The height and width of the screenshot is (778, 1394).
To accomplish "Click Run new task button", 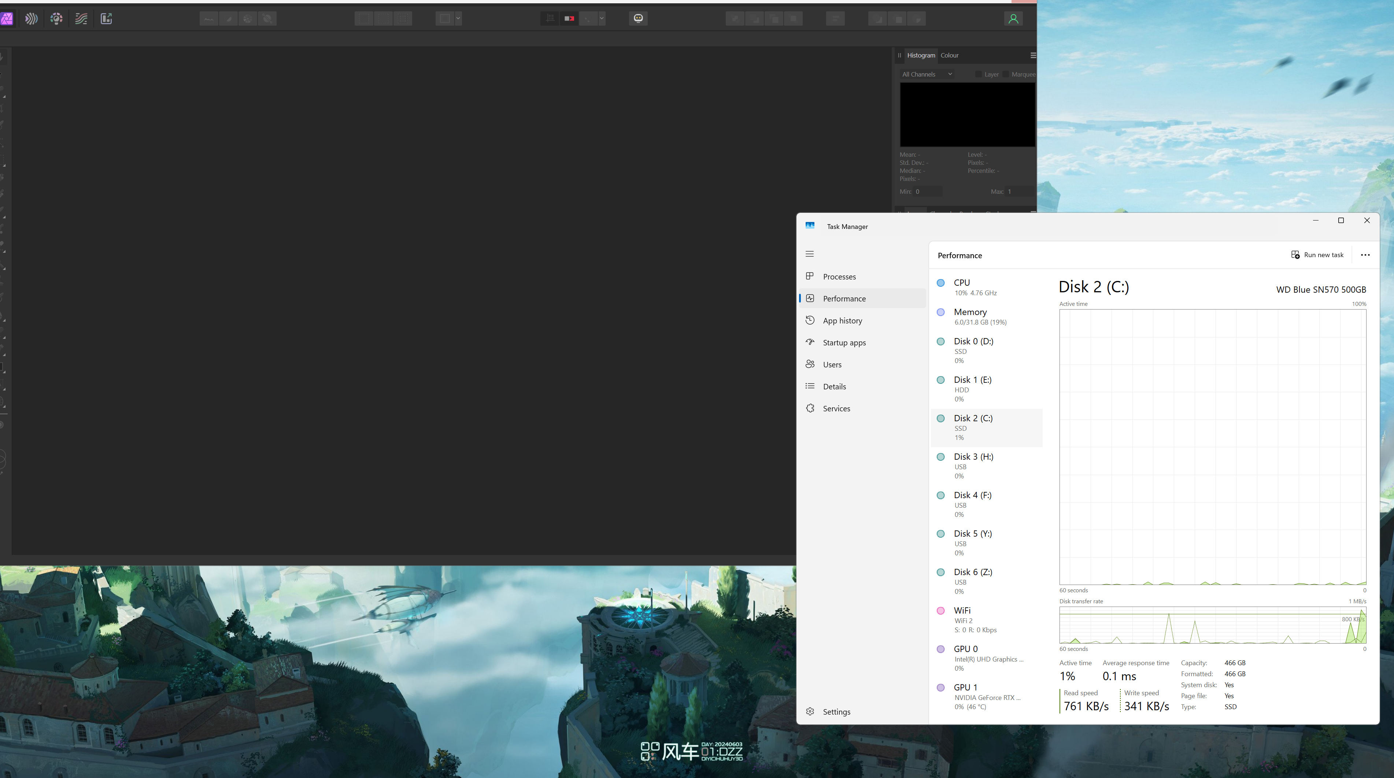I will coord(1317,255).
